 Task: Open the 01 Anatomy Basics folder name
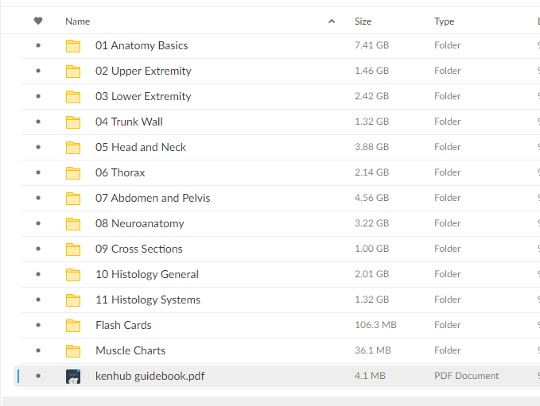[142, 46]
